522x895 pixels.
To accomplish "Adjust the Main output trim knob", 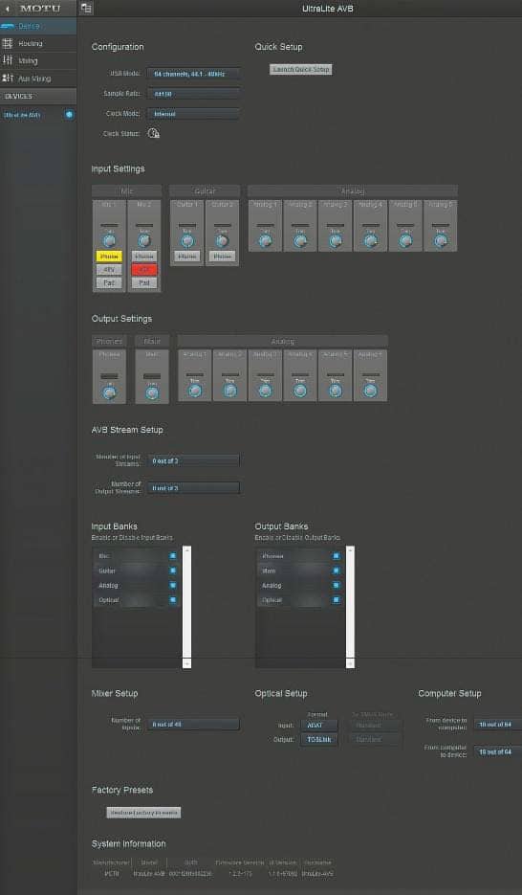I will 152,392.
